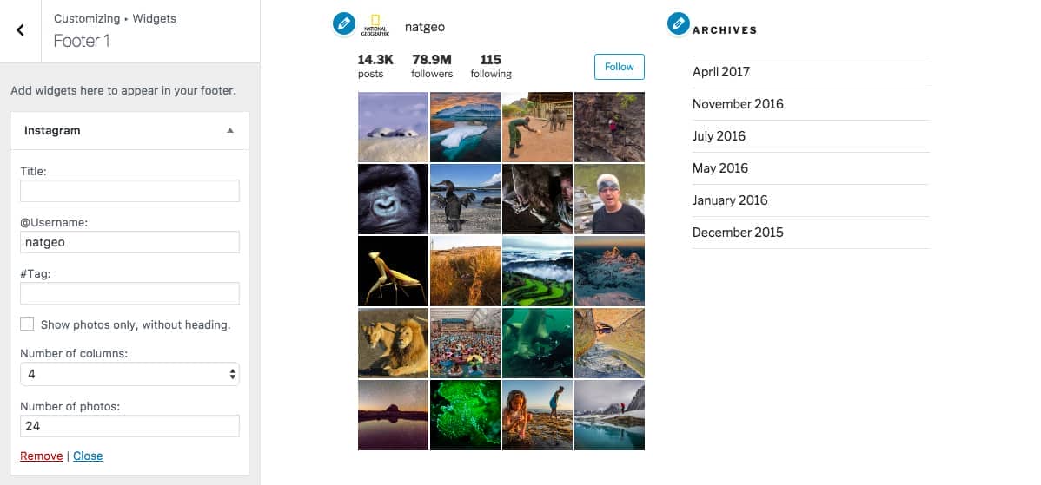Open the November 2016 archive link
The image size is (1041, 485).
coord(738,104)
